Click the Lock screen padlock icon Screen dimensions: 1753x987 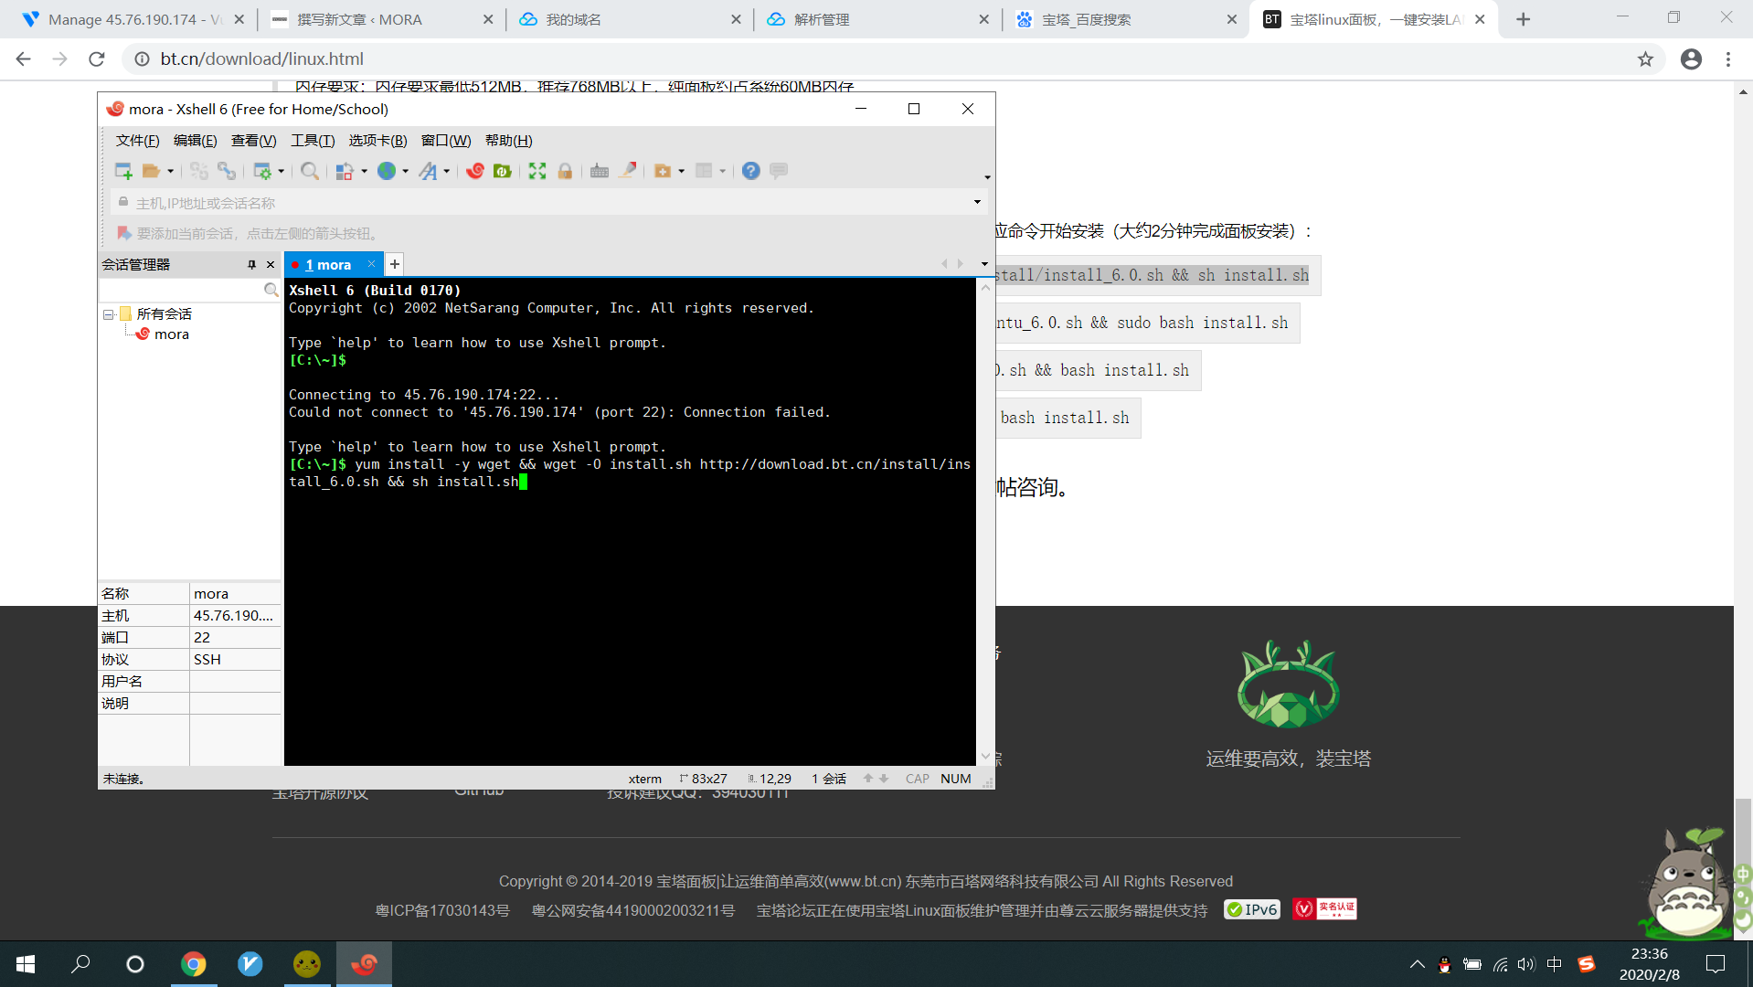pos(565,171)
